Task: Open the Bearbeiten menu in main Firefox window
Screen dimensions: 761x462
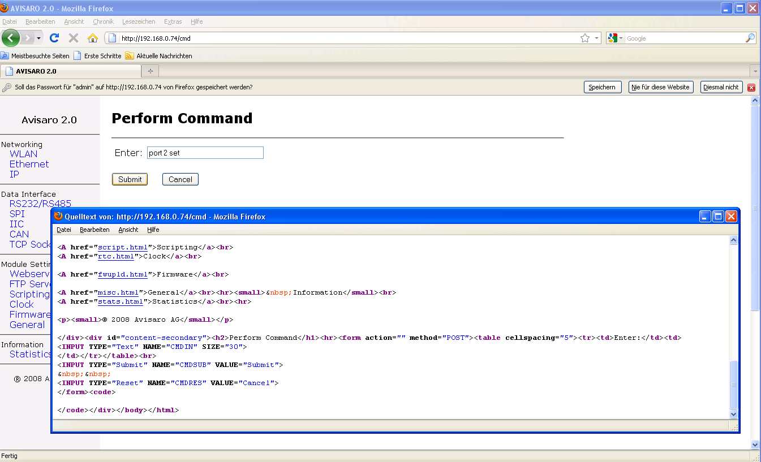Action: coord(40,21)
